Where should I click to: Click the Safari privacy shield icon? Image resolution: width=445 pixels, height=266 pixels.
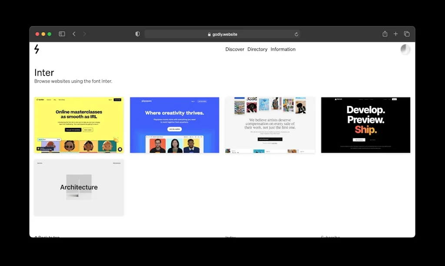pos(137,33)
